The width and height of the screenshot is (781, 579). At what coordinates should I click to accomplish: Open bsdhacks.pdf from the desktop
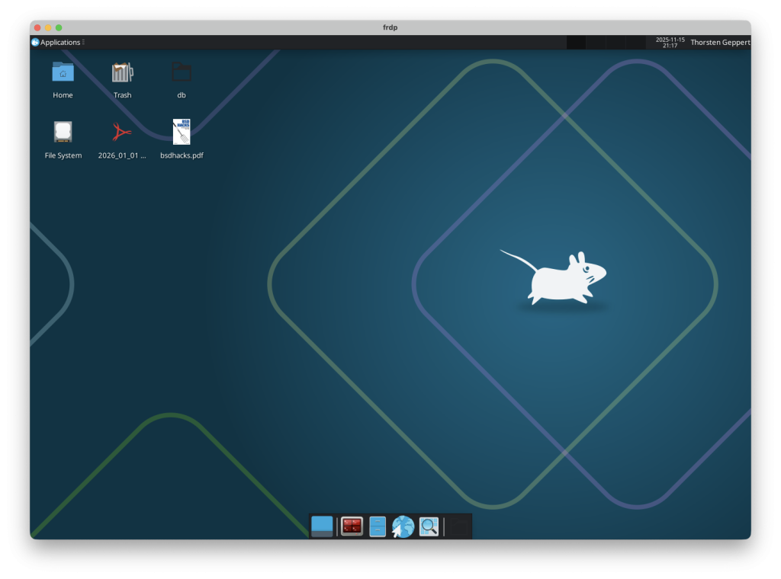182,131
